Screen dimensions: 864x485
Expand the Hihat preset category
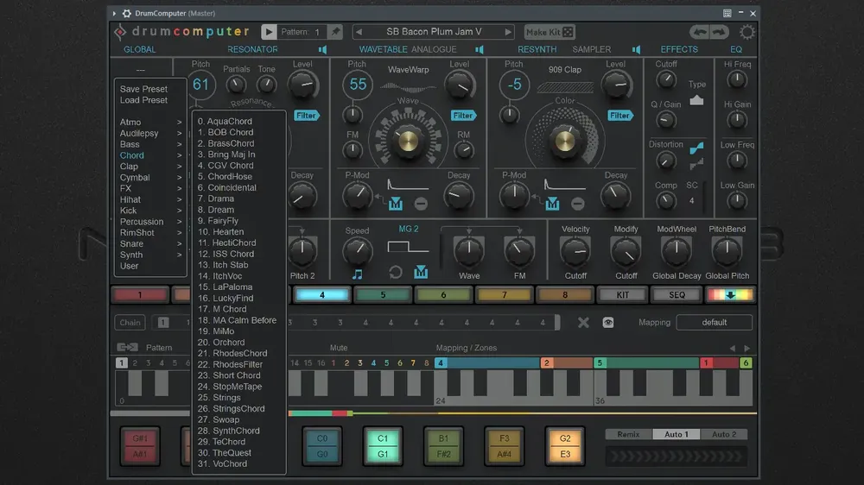pos(150,199)
